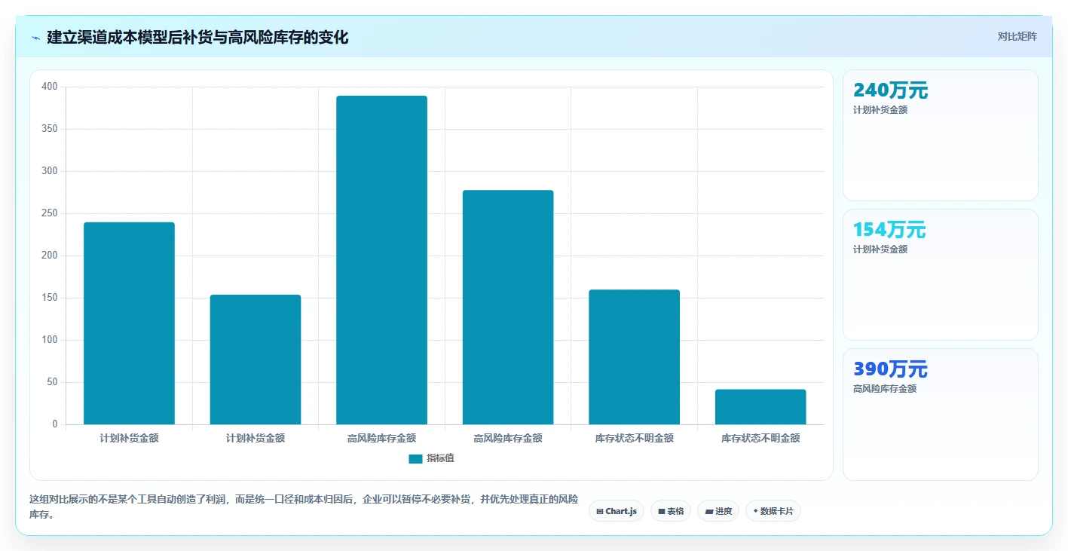Click 计划补货金额 label under 240万元
Viewport: 1068px width, 551px height.
tap(880, 110)
